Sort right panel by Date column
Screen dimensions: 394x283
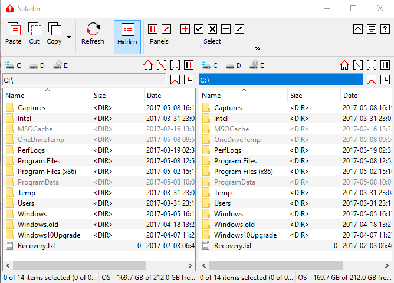[366, 96]
